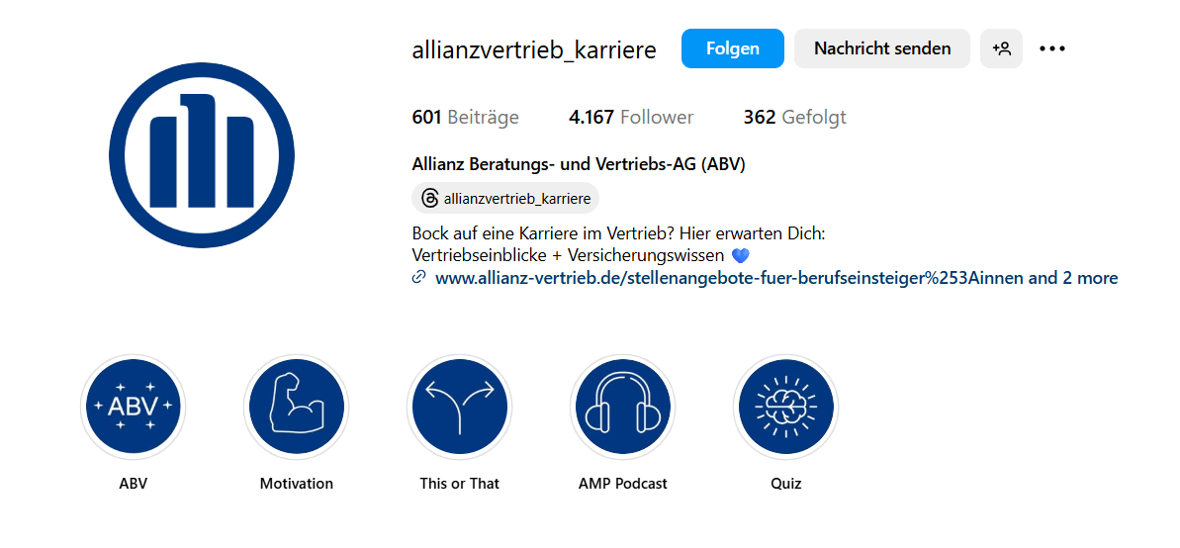The height and width of the screenshot is (548, 1180).
Task: Open the AMP Podcast headphones highlight
Action: [622, 407]
